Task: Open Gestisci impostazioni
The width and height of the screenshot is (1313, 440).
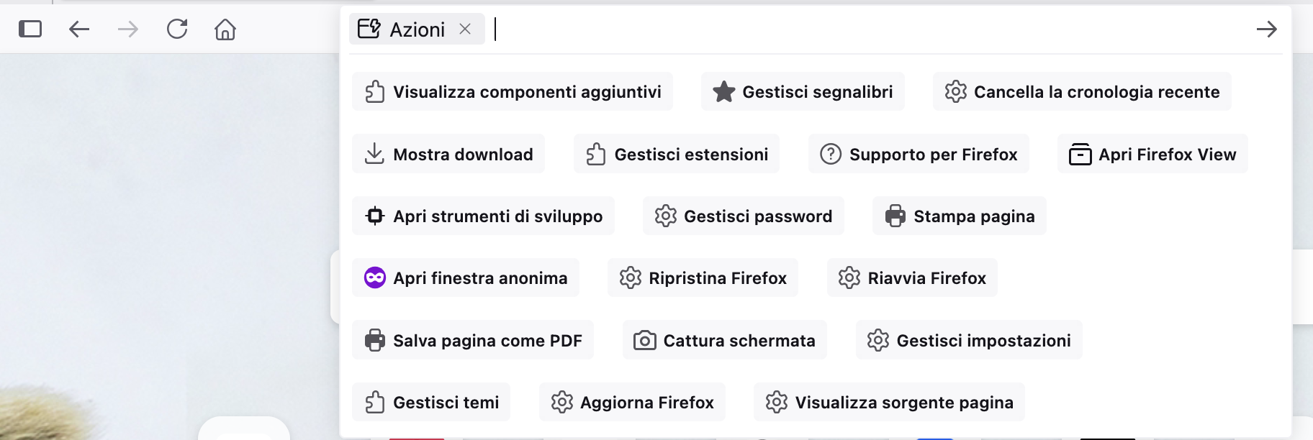Action: pos(969,340)
